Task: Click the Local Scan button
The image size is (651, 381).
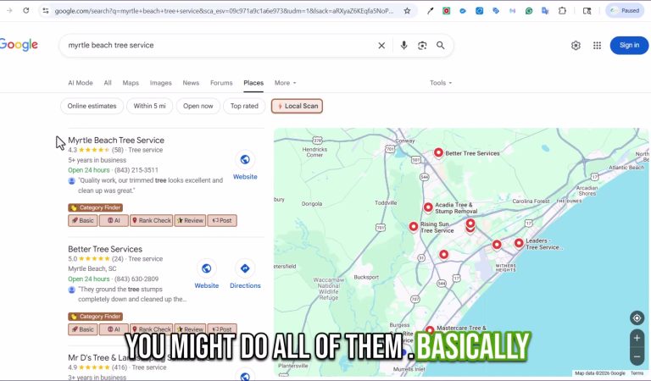Action: click(x=297, y=106)
